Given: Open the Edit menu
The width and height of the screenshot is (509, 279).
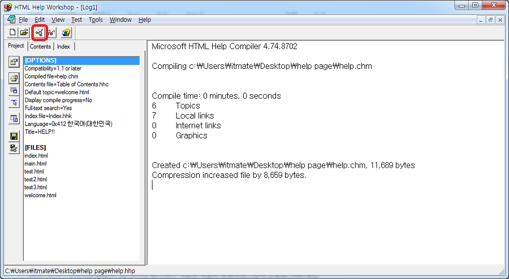Looking at the screenshot, I should click(40, 20).
